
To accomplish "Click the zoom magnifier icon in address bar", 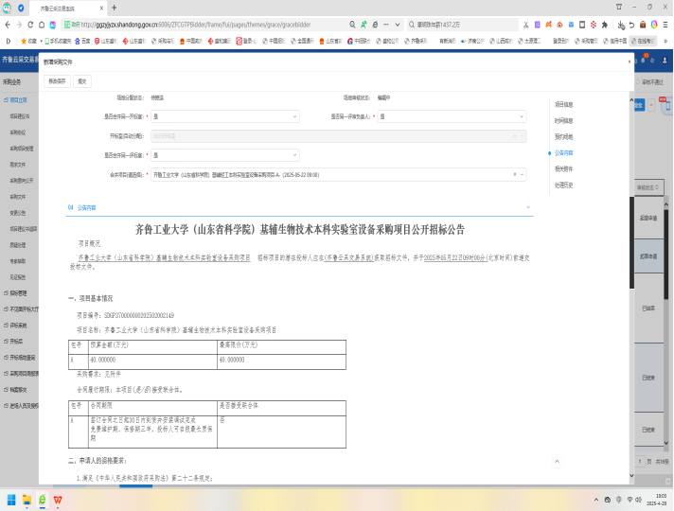I will tap(352, 25).
